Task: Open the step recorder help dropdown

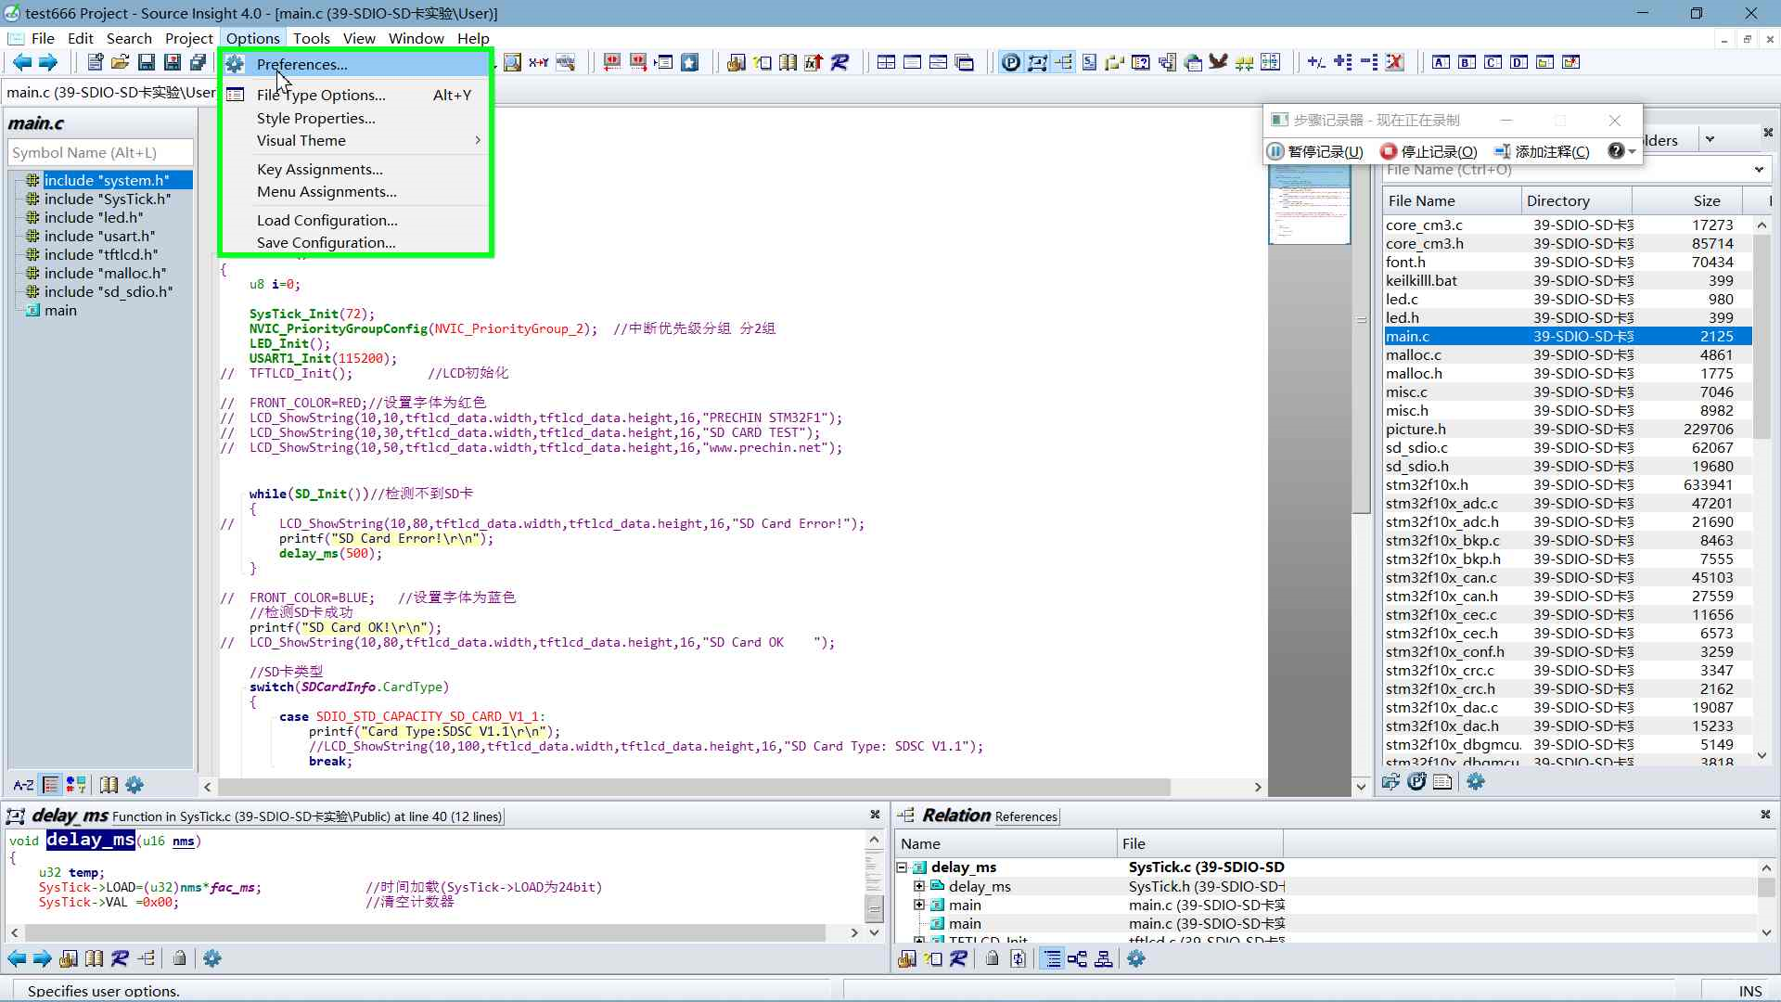Action: coord(1621,151)
